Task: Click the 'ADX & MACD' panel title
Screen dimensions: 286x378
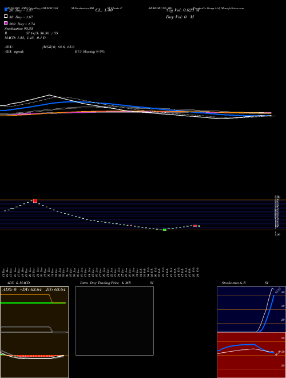Action: pyautogui.click(x=17, y=283)
